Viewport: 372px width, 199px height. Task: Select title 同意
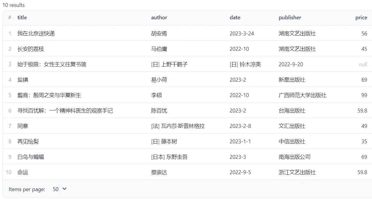coord(23,126)
